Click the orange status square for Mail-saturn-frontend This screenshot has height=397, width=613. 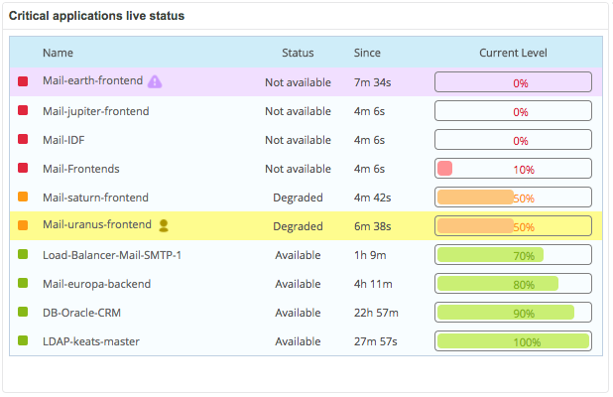click(x=23, y=197)
